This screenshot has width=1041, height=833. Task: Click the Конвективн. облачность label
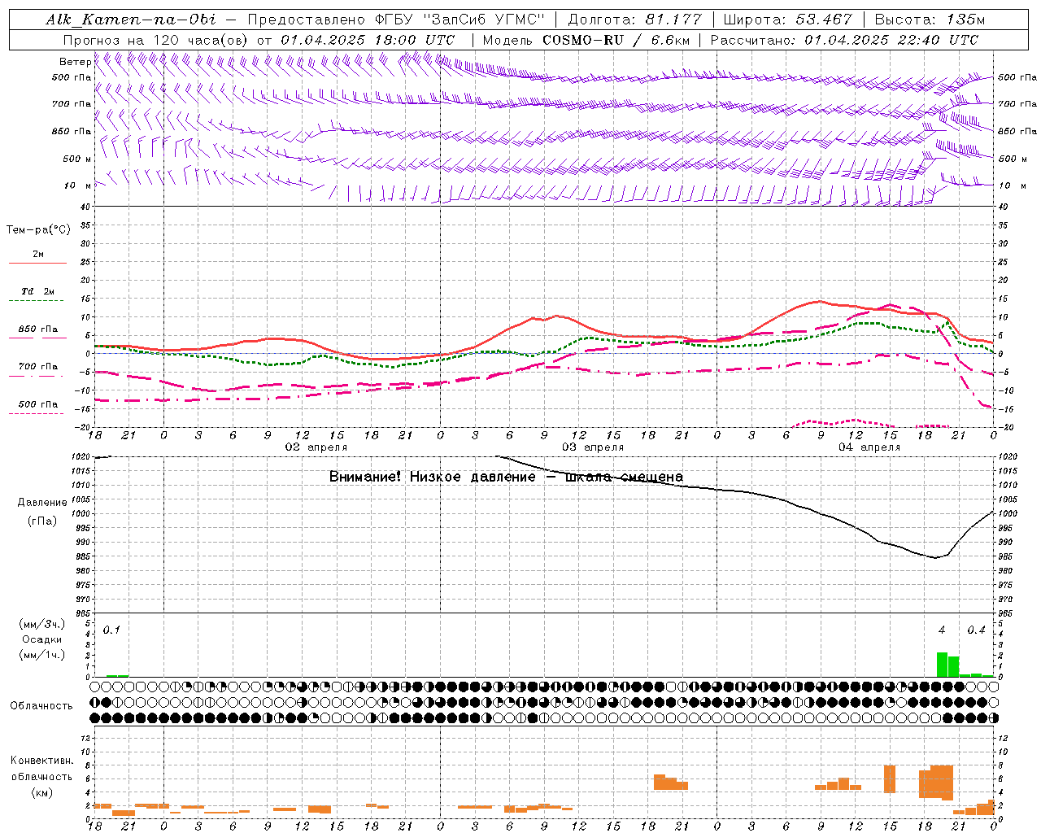coord(42,769)
